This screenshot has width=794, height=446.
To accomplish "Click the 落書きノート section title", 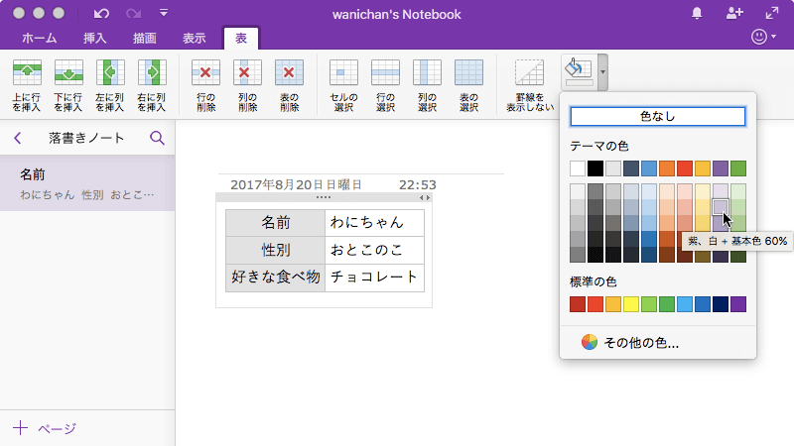I will click(86, 138).
